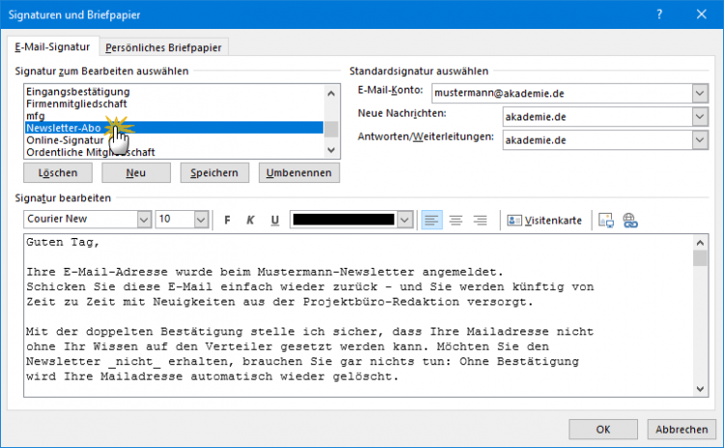The image size is (724, 448).
Task: Align signature text right
Action: (x=480, y=220)
